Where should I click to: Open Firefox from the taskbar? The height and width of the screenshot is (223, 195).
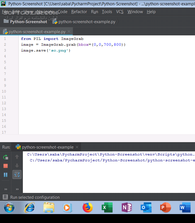click(87, 208)
